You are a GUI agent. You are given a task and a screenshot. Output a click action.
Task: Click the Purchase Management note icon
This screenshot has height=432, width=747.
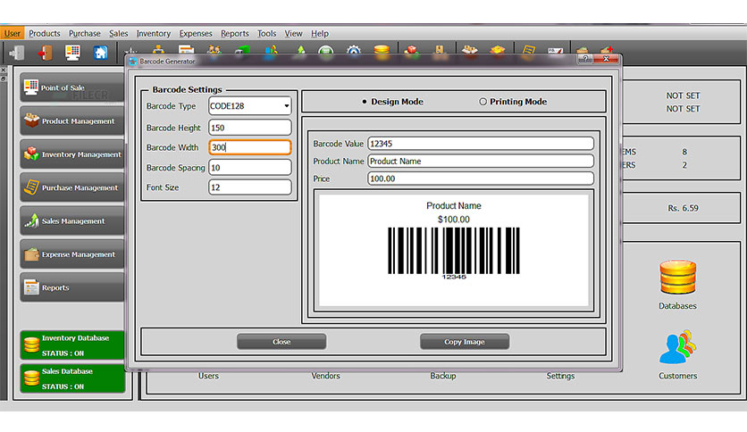tap(31, 187)
